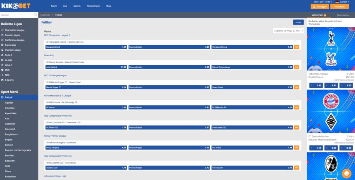The image size is (355, 180).
Task: Expand Belgien in Sport Menü
Action: tap(9, 140)
